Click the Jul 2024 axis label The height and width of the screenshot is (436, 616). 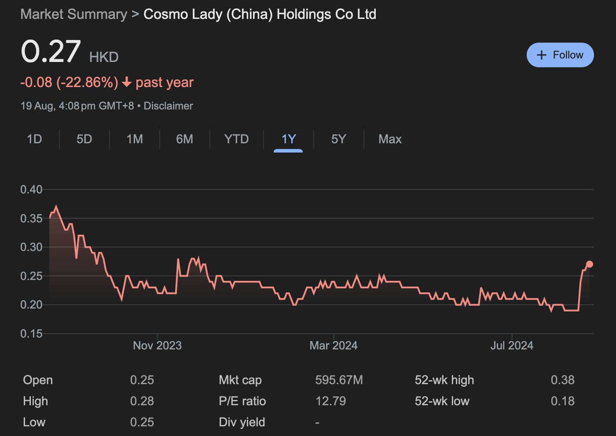(x=512, y=345)
